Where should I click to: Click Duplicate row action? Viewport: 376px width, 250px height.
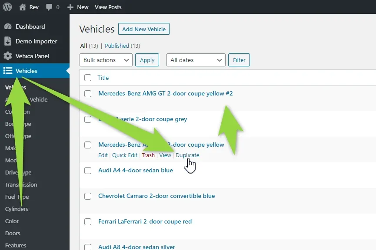click(x=187, y=155)
